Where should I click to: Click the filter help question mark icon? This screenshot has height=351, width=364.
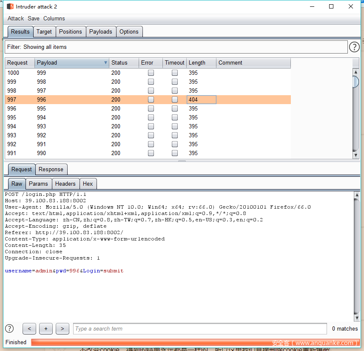(354, 47)
